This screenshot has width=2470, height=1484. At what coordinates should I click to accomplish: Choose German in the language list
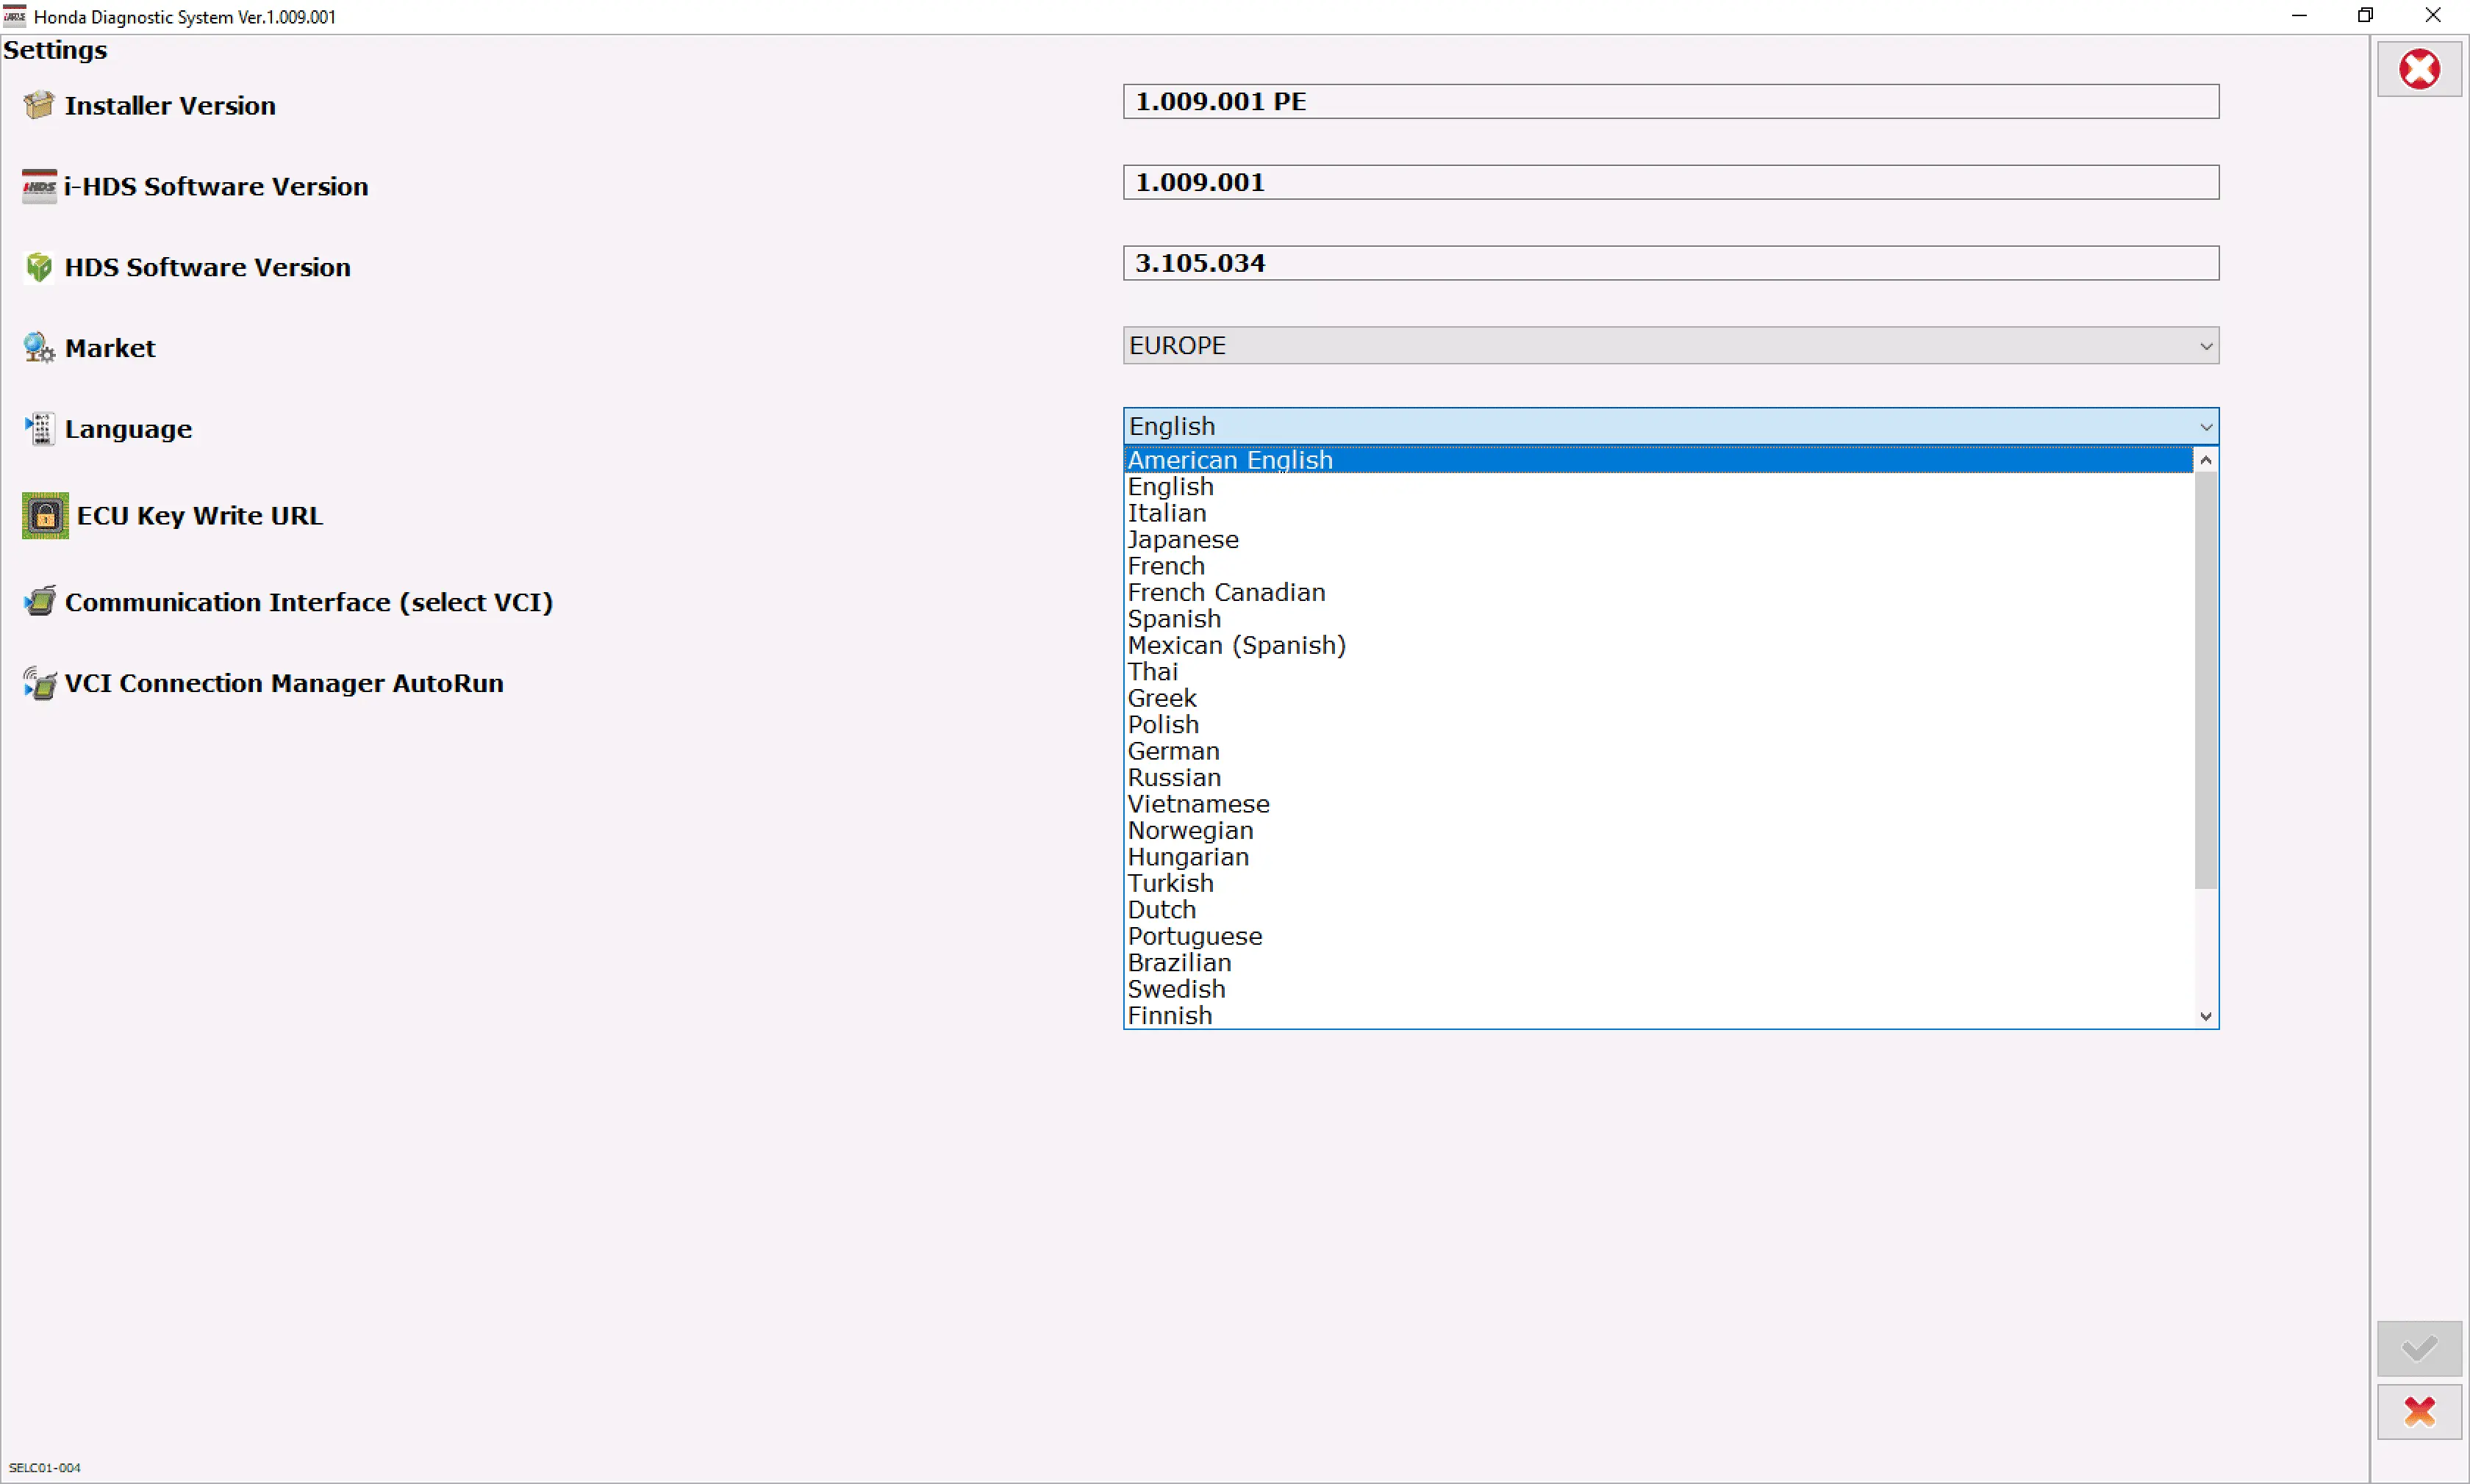pos(1658,752)
